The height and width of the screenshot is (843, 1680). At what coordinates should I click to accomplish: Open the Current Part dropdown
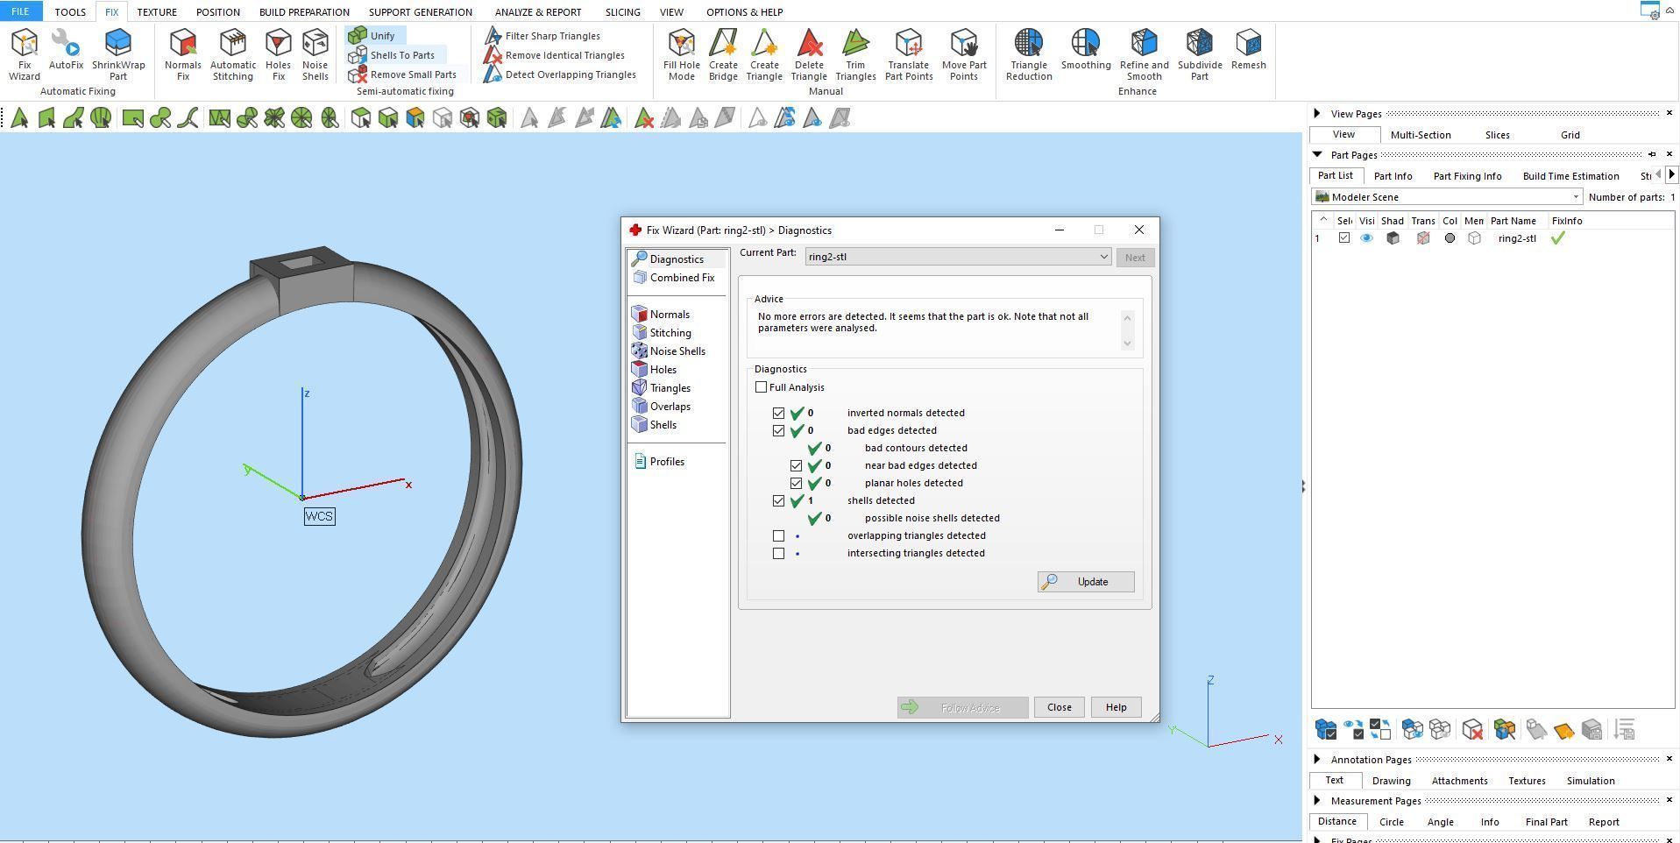tap(959, 257)
